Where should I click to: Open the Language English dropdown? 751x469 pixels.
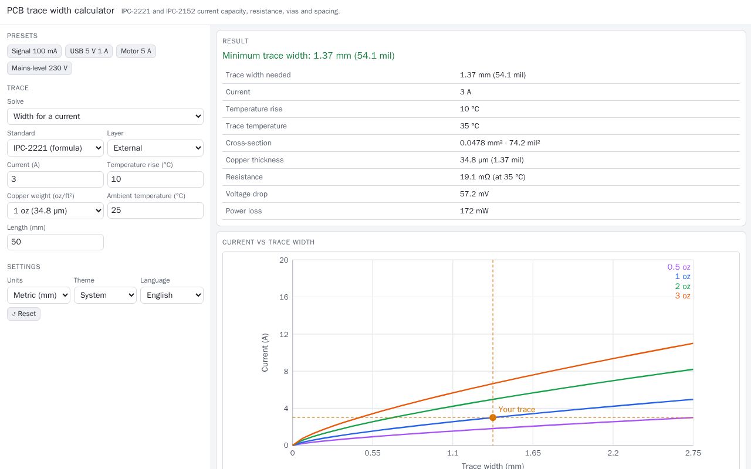click(x=172, y=295)
